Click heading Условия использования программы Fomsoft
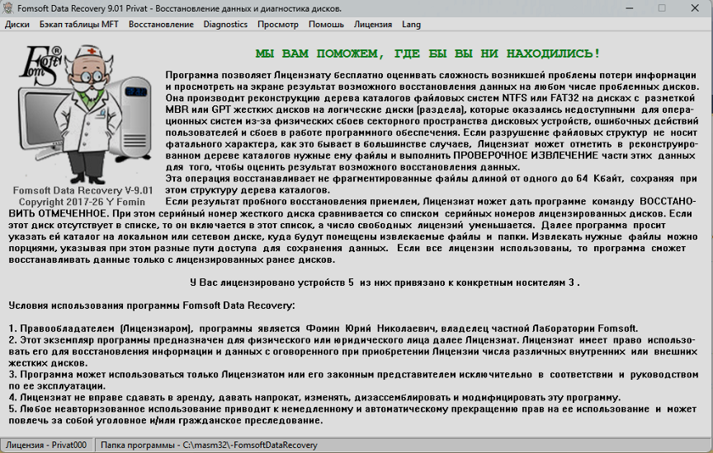This screenshot has width=713, height=453. click(151, 306)
